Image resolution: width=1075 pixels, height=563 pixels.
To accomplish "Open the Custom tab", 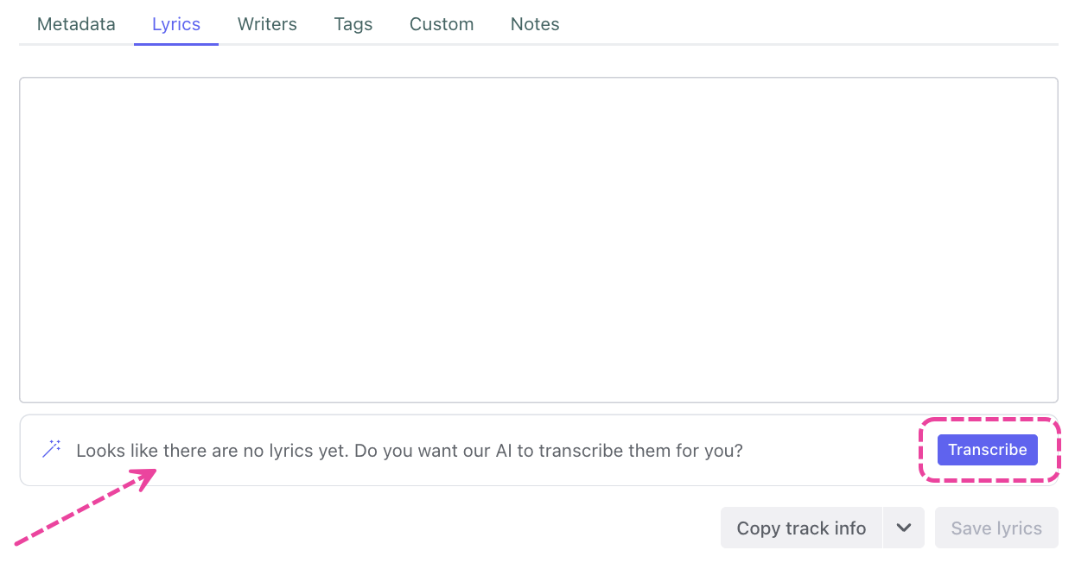I will 442,24.
